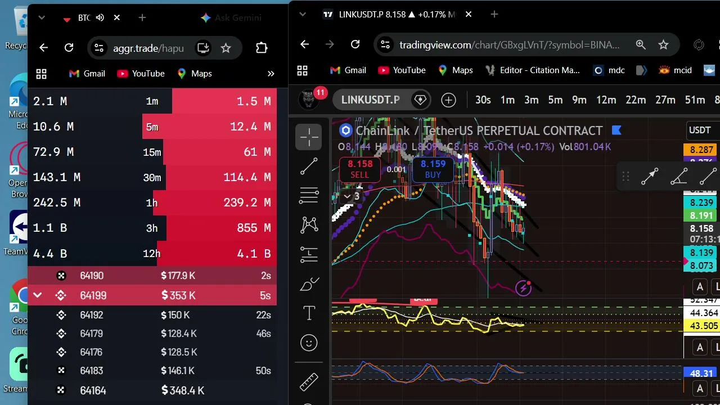Expand the 64199 trade row chevron

coord(37,295)
